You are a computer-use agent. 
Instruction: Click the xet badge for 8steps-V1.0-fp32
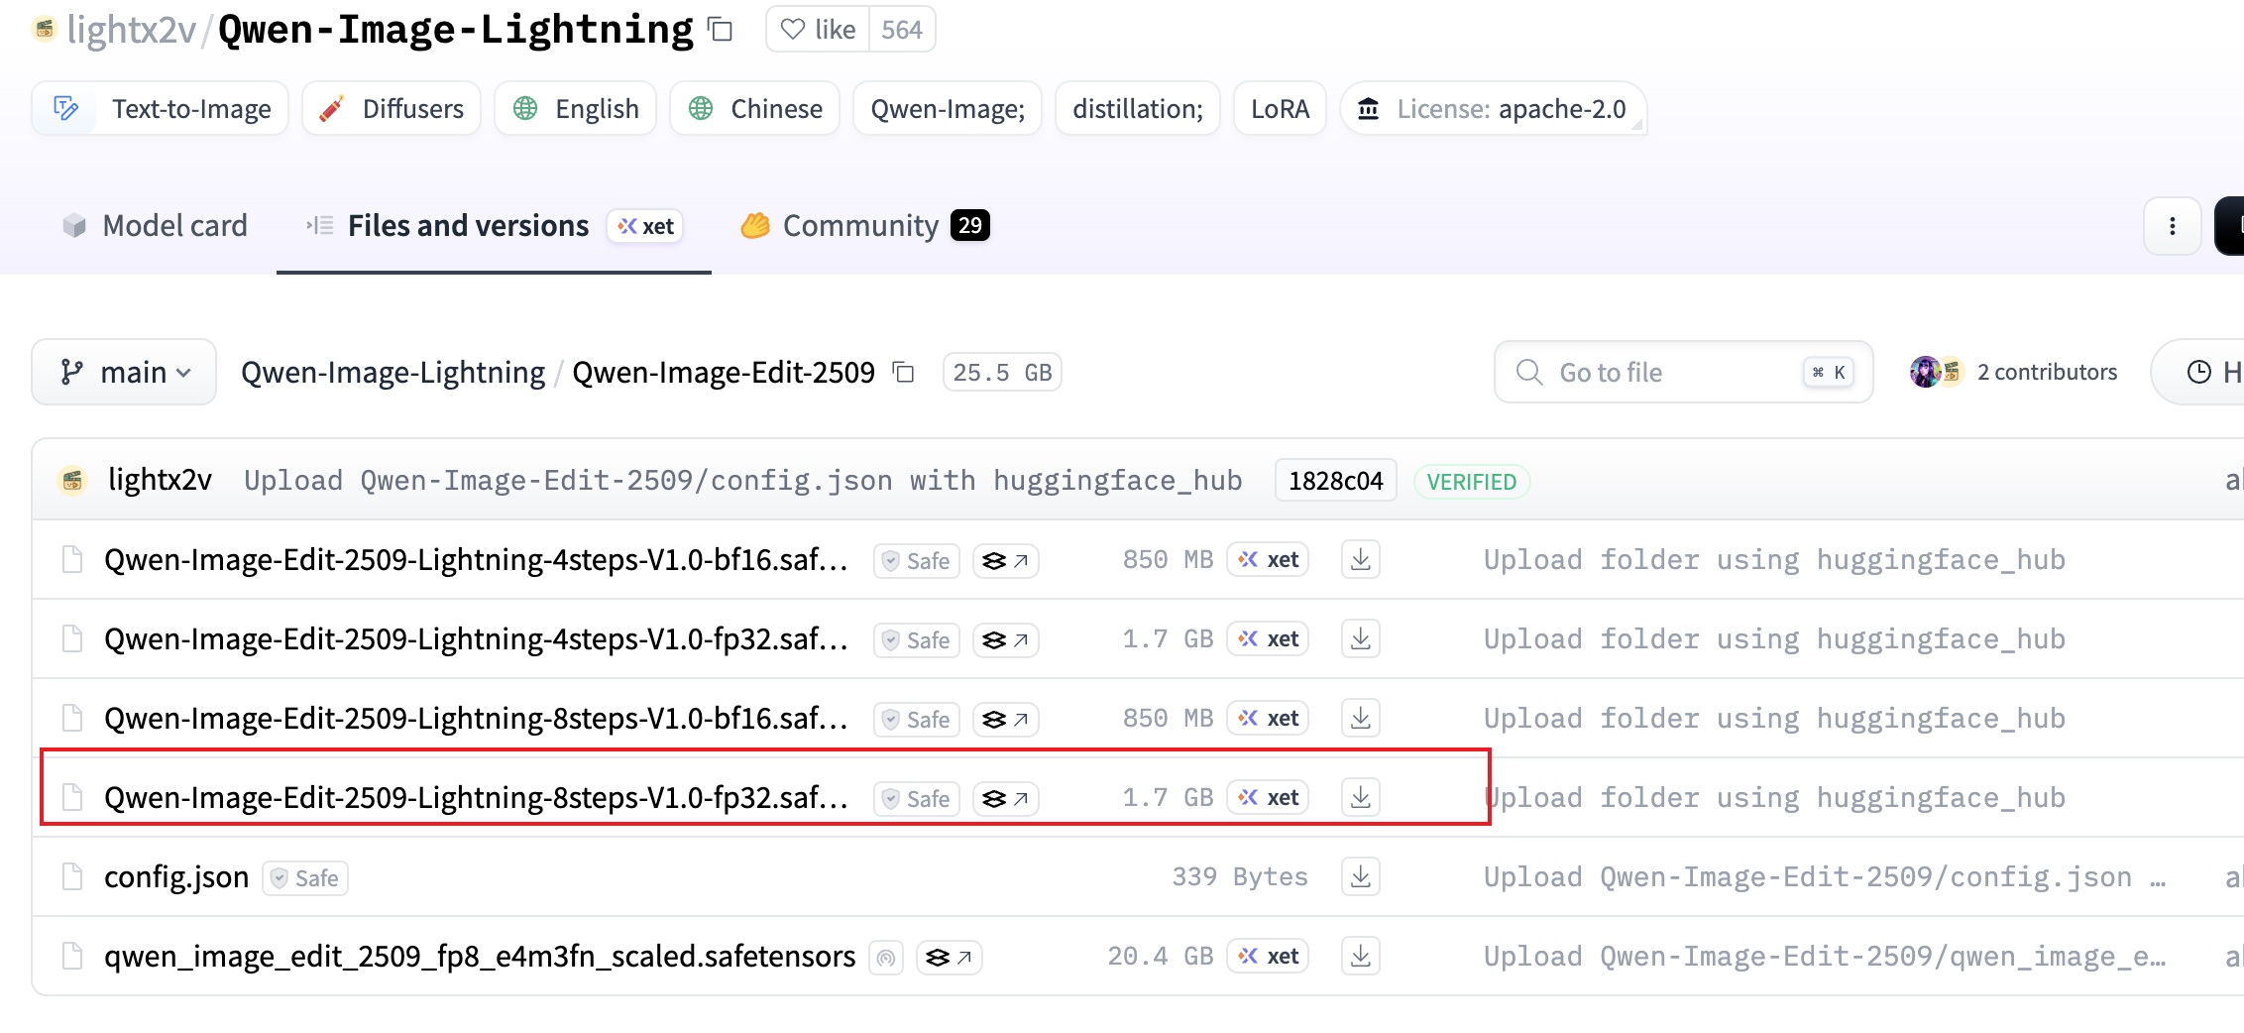click(x=1269, y=797)
